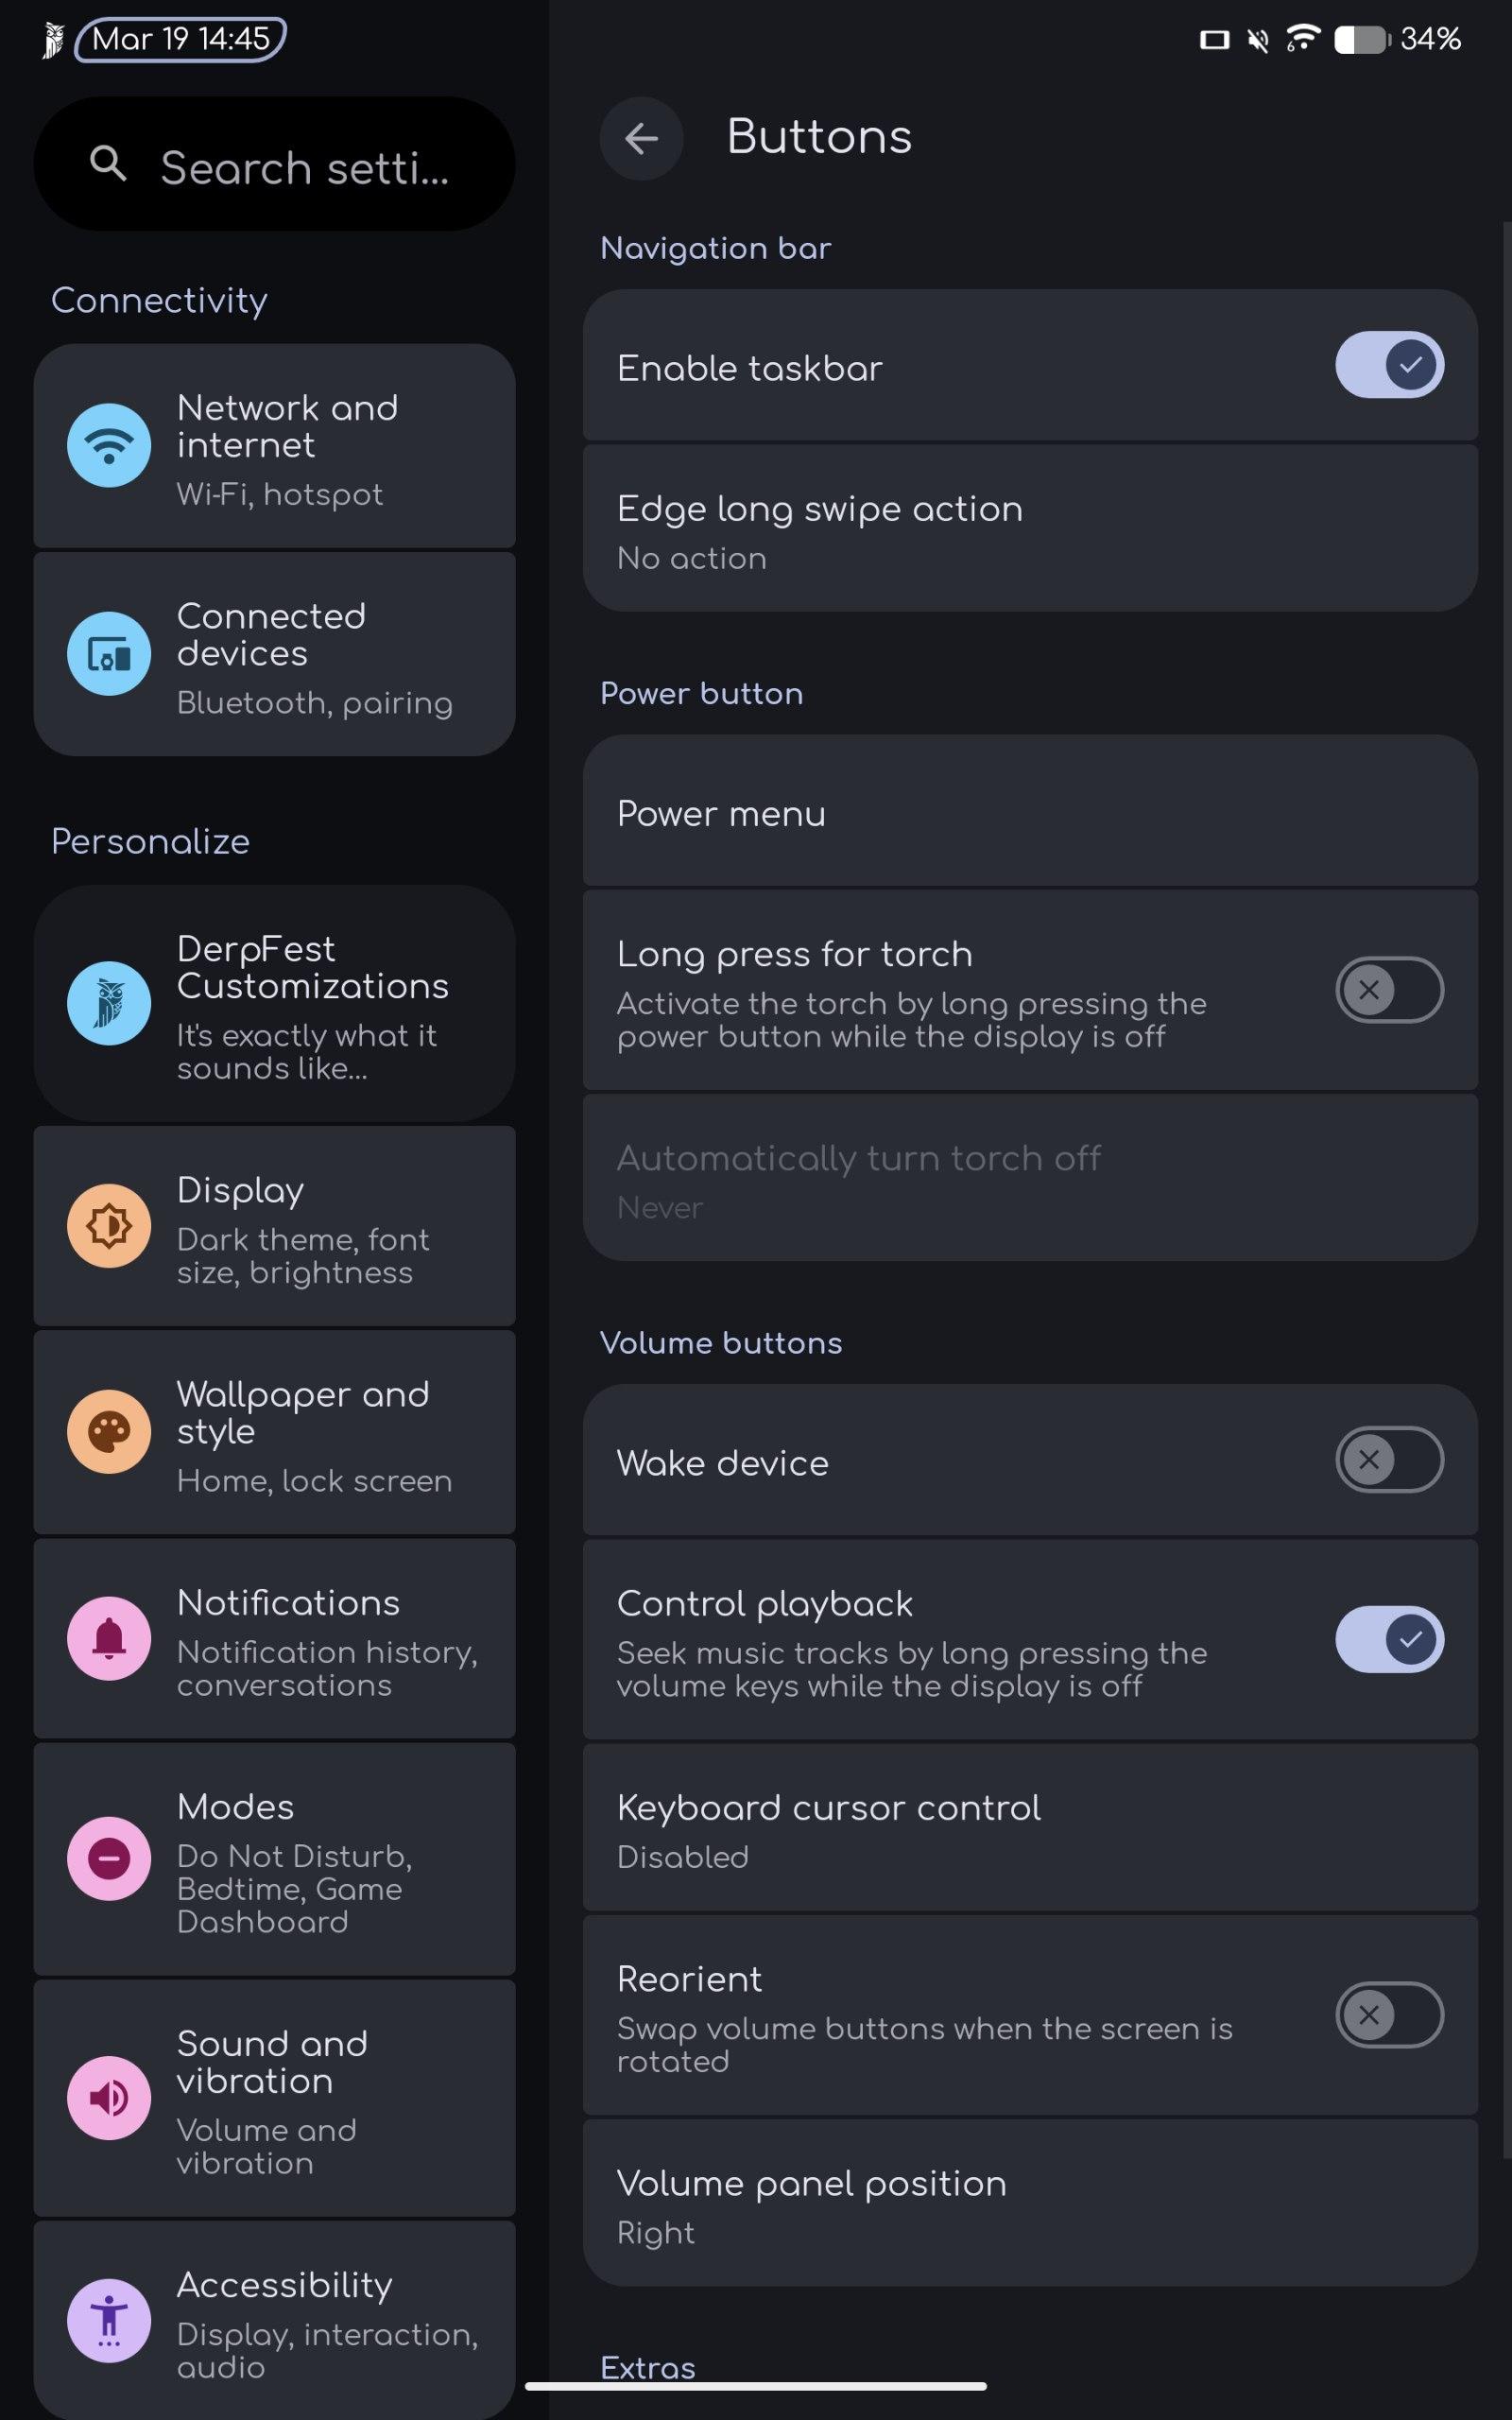Tap the Display brightness icon

click(x=109, y=1226)
